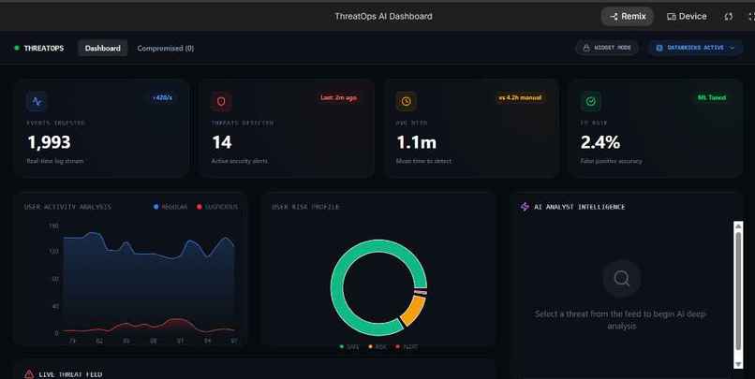
Task: Click the 'vs 4.2h manual' badge
Action: (x=520, y=97)
